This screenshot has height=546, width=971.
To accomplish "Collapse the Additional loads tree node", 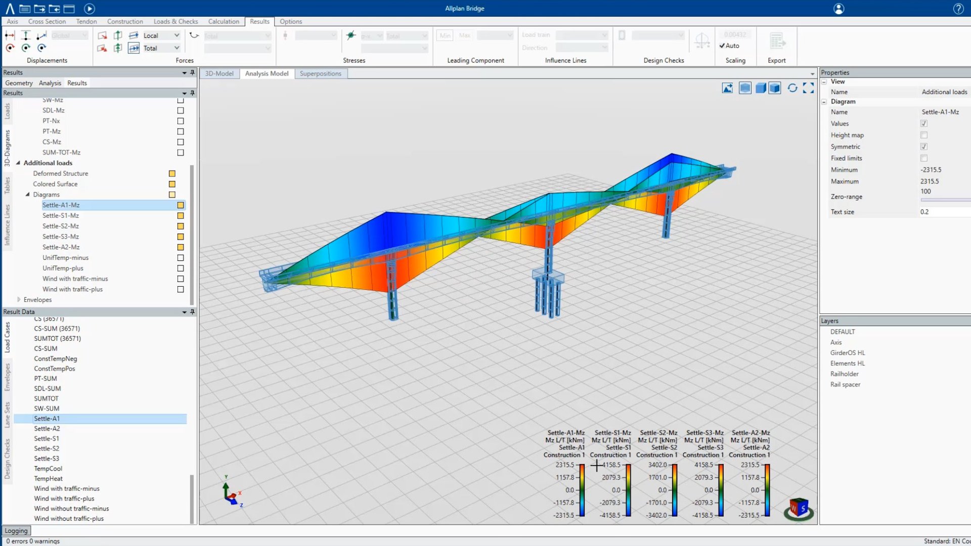I will click(x=19, y=163).
